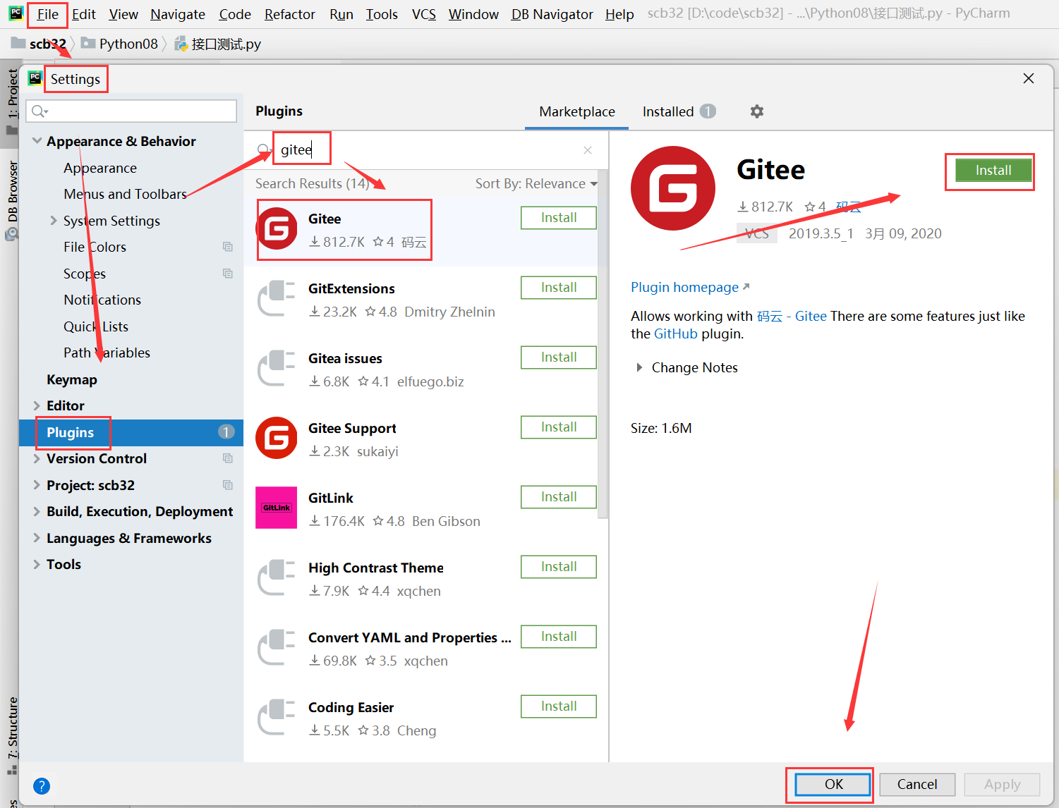Switch to the Installed plugins tab
The image size is (1059, 808).
pyautogui.click(x=668, y=111)
